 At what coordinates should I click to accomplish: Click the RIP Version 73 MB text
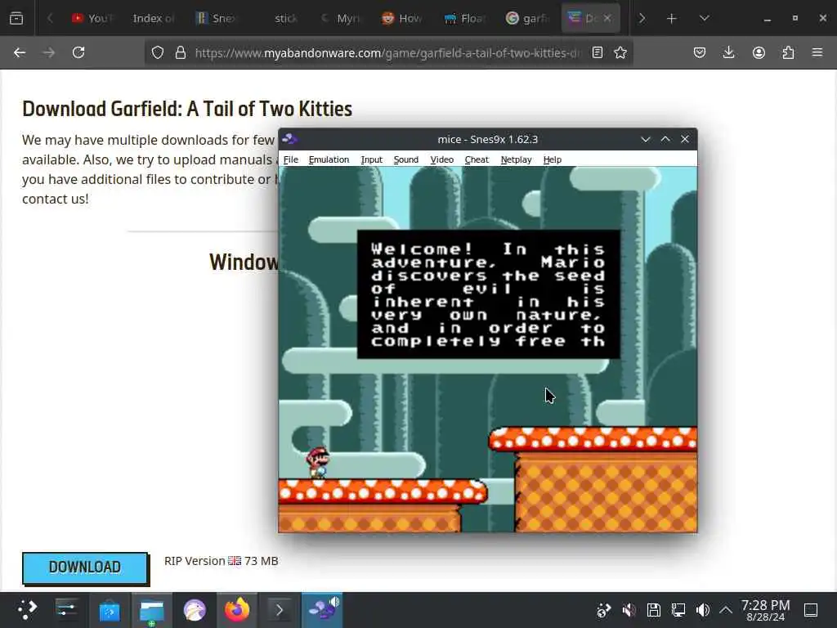point(221,561)
